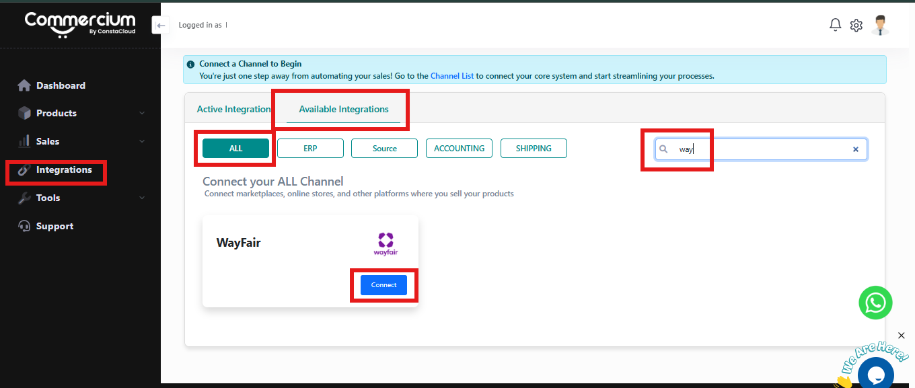Open the notifications bell icon
Image resolution: width=915 pixels, height=388 pixels.
(835, 26)
